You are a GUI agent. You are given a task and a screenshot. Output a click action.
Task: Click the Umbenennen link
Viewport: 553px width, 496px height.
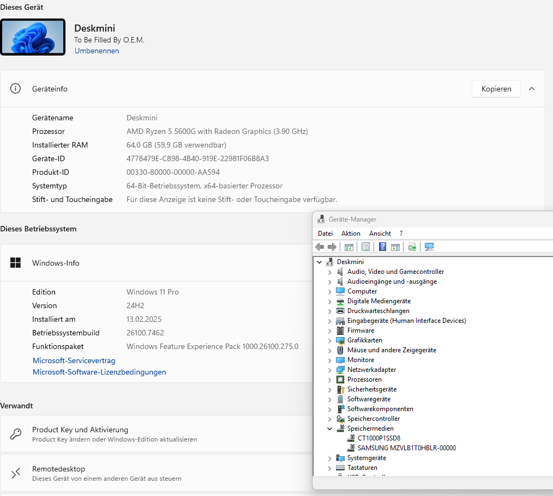coord(97,51)
